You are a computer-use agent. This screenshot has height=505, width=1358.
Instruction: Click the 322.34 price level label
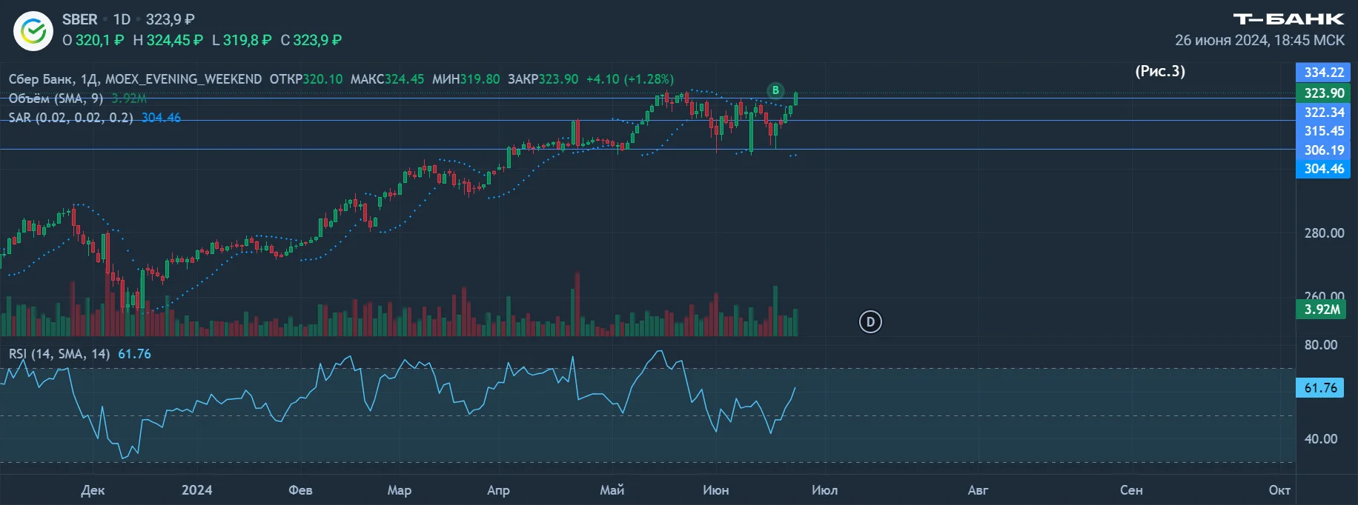[x=1324, y=112]
